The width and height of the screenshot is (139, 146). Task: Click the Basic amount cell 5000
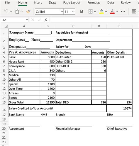pyautogui.click(x=48, y=57)
